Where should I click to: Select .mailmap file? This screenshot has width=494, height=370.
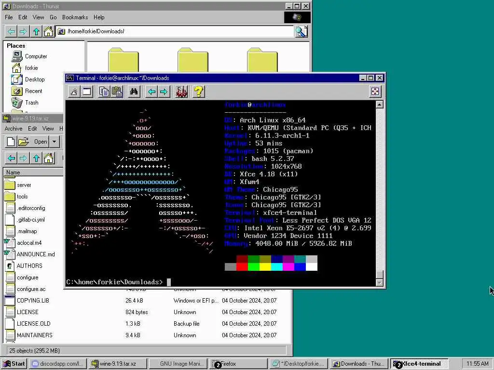(x=27, y=231)
